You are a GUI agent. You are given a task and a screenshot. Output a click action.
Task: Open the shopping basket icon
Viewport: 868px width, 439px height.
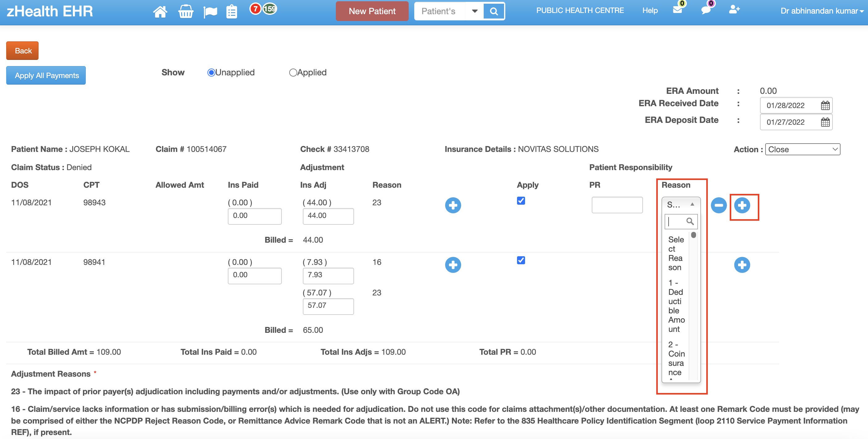(186, 11)
